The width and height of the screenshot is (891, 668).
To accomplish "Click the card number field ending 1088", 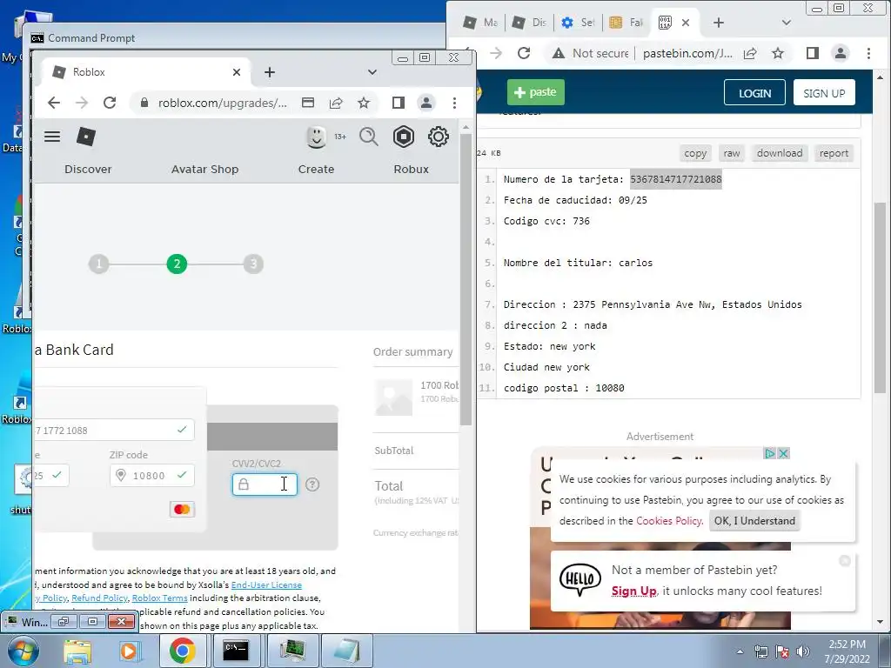I will point(114,430).
